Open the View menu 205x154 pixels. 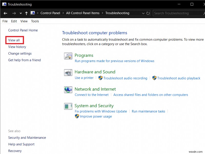pyautogui.click(x=24, y=21)
